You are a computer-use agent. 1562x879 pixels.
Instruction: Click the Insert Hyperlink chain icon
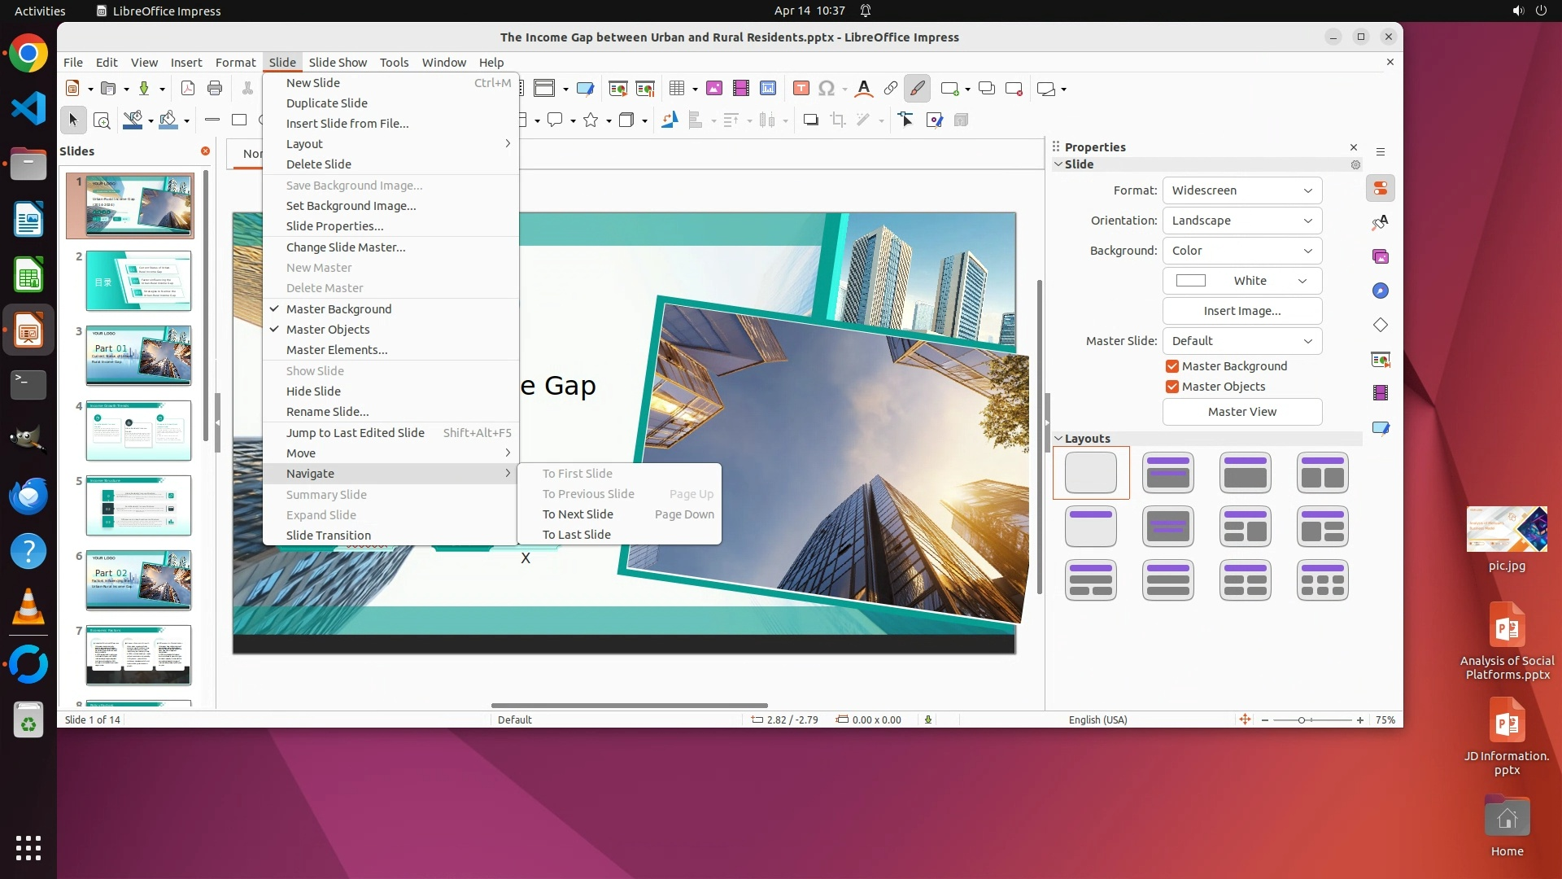[x=890, y=88]
